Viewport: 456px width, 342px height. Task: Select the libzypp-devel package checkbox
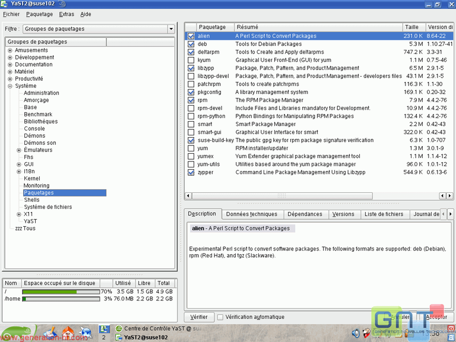tap(191, 76)
